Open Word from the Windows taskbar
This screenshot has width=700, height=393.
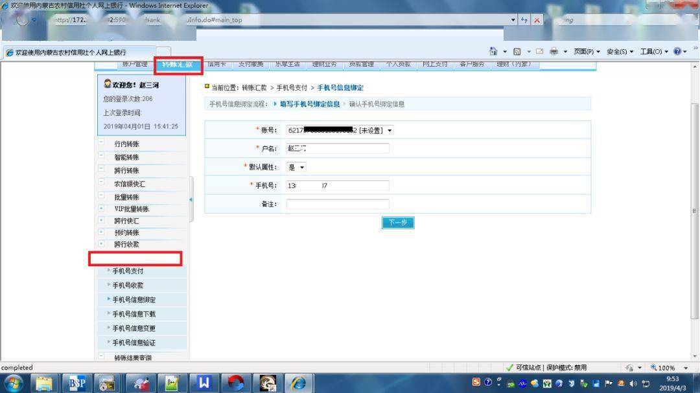(x=204, y=383)
